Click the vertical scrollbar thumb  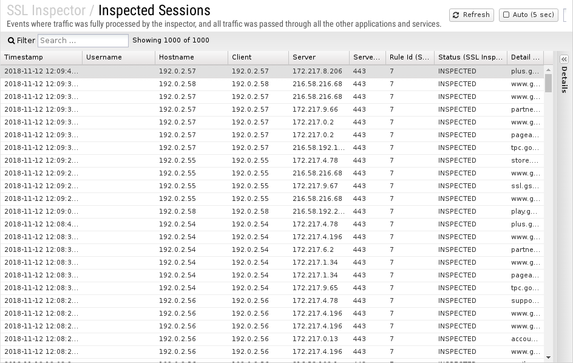[x=548, y=83]
